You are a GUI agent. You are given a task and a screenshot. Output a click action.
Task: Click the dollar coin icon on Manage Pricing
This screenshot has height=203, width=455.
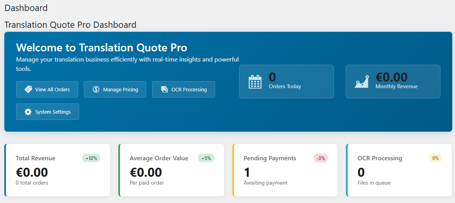96,89
